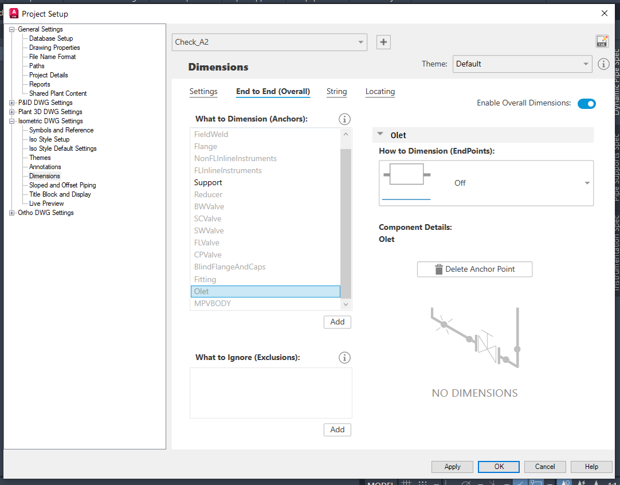620x485 pixels.
Task: Select Live Preview tree item
Action: (46, 204)
